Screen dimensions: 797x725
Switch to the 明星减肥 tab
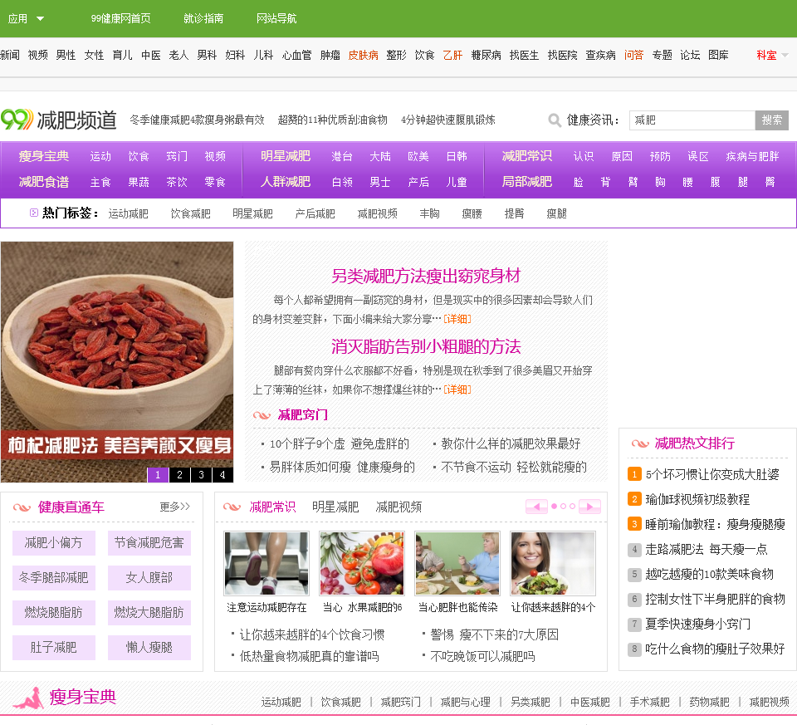pos(335,507)
